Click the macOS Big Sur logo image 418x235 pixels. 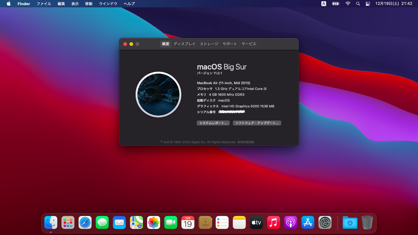point(159,95)
